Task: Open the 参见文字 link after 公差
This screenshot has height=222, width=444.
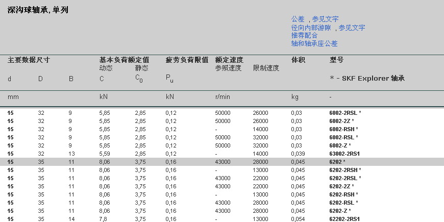Action: [326, 19]
